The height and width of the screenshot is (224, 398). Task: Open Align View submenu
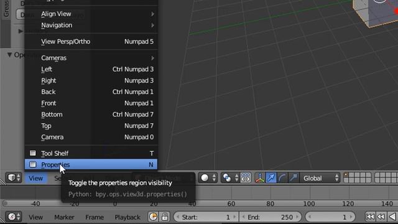[x=91, y=14]
